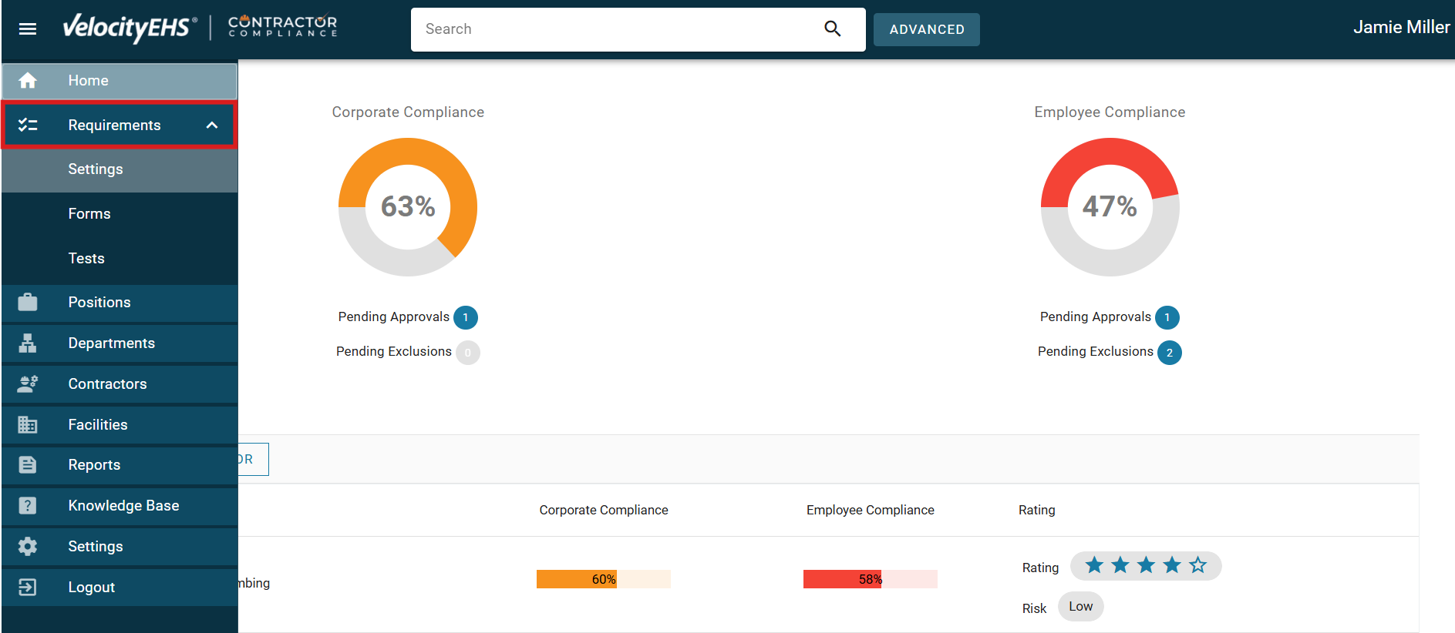This screenshot has height=633, width=1455.
Task: Click the search magnifier icon
Action: (832, 29)
